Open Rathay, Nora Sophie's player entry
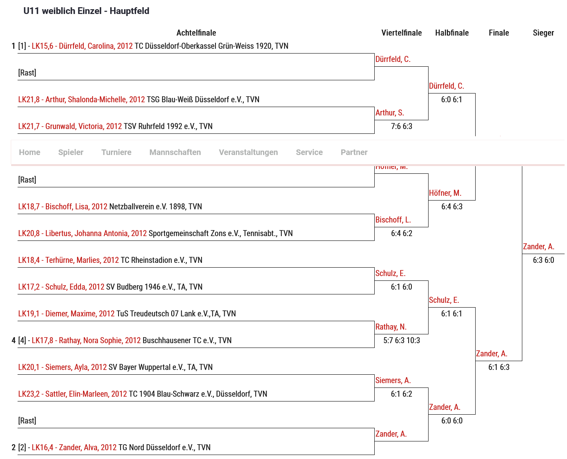 point(86,340)
